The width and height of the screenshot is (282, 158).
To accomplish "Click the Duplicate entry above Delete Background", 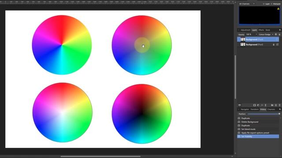I will (258, 118).
